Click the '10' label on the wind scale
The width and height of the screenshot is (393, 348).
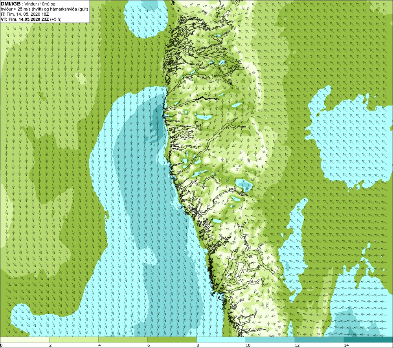pyautogui.click(x=248, y=345)
